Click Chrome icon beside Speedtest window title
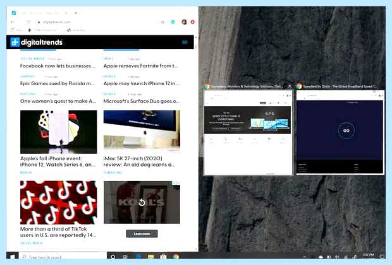The image size is (392, 265). 299,86
